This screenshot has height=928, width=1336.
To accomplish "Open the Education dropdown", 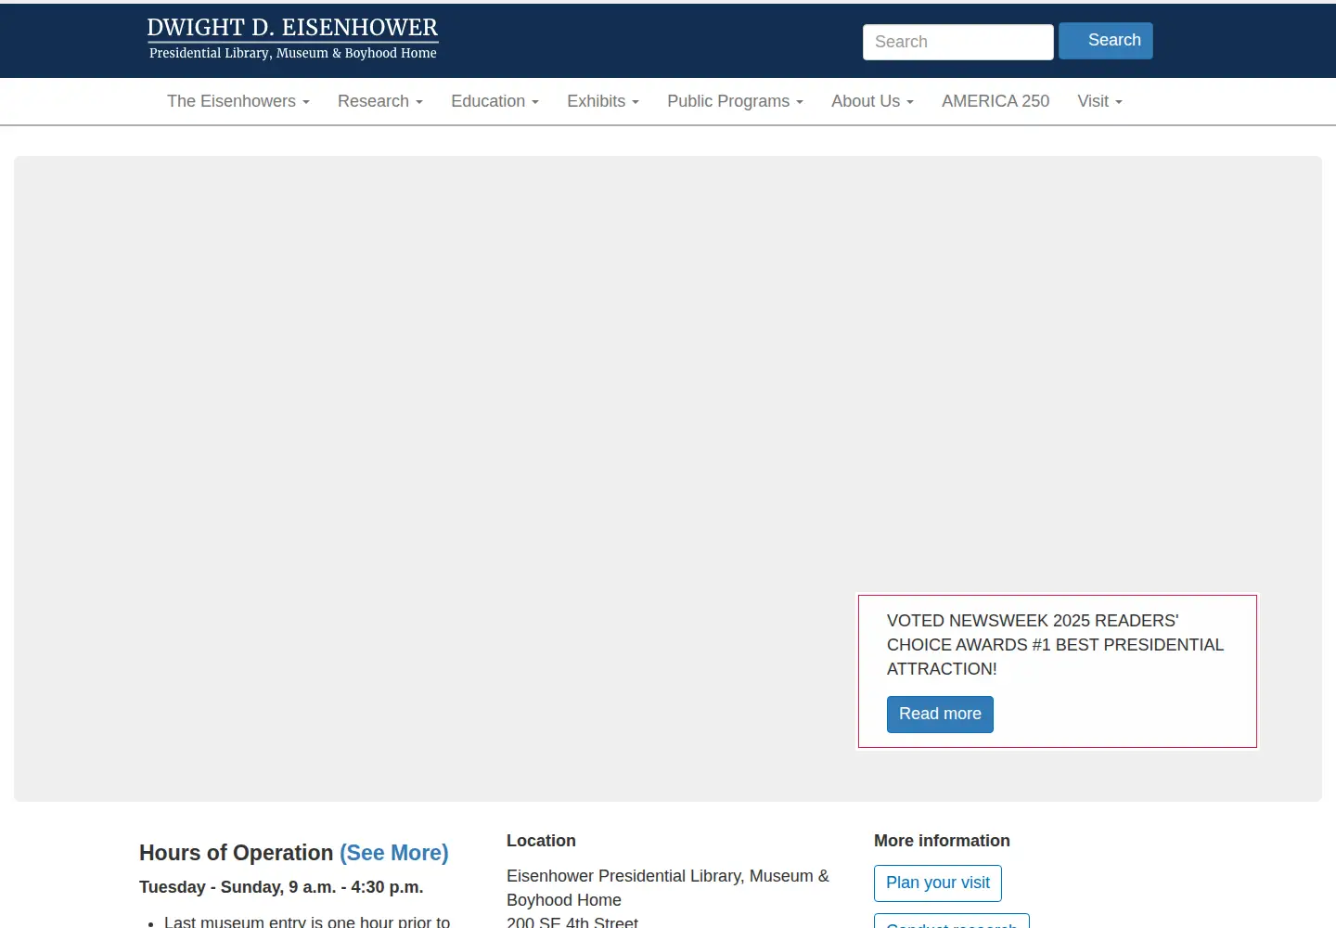I will [x=495, y=101].
